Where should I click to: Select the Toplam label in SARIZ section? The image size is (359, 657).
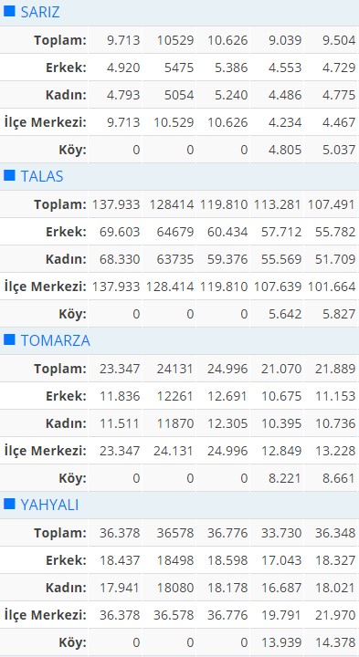[x=60, y=40]
